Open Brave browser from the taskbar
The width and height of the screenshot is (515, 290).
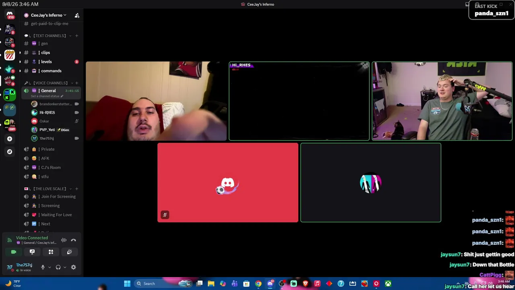[305, 284]
